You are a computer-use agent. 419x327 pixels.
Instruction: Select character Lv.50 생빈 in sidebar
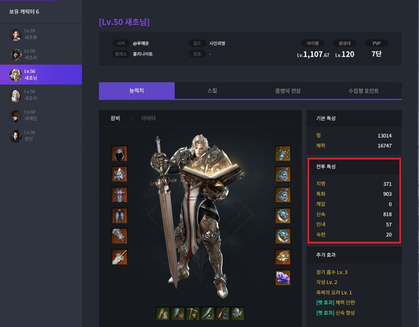(41, 135)
